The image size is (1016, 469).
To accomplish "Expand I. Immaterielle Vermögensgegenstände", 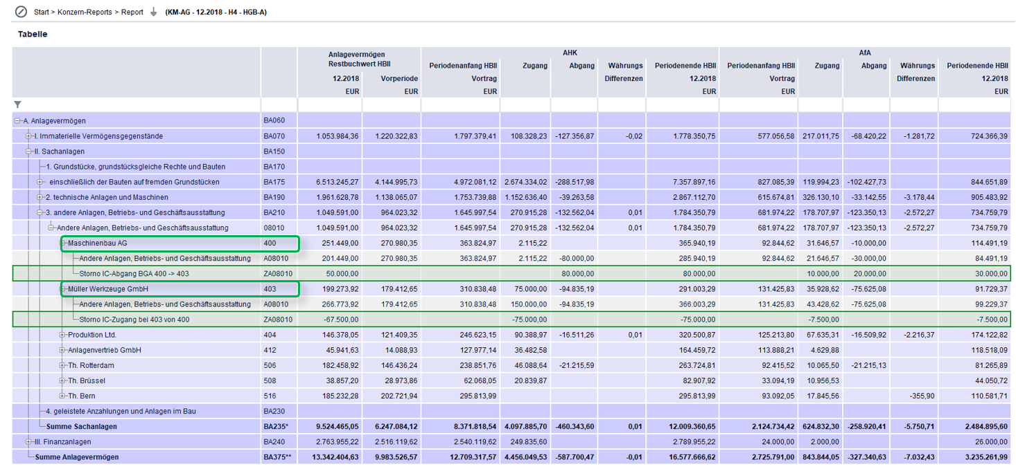I will pyautogui.click(x=28, y=136).
